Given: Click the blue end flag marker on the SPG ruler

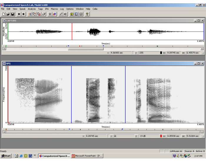Looking at the screenshot, I should [x=122, y=129].
